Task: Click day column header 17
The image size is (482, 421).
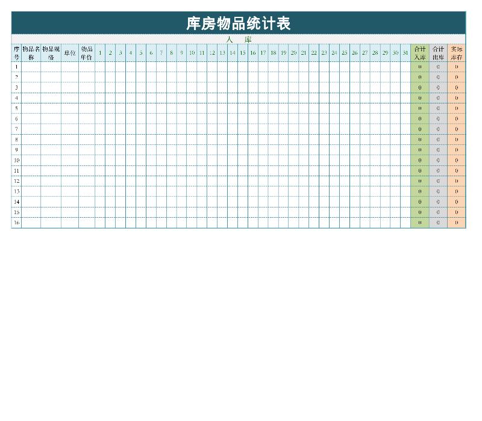Action: 263,53
